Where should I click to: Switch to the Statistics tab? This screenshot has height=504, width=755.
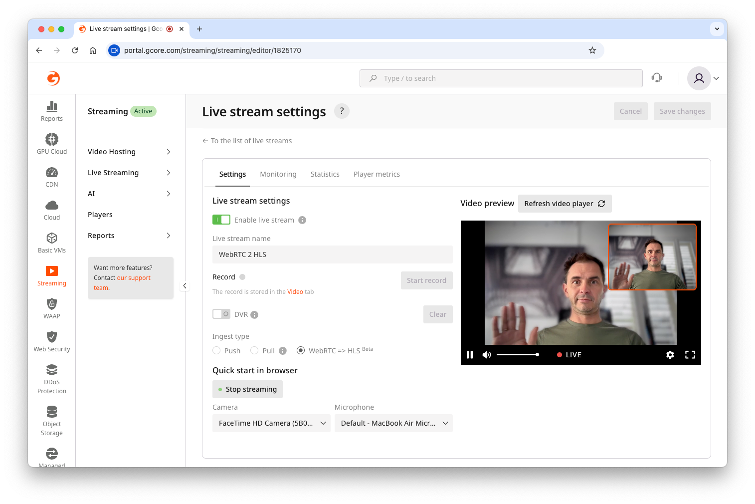click(325, 174)
